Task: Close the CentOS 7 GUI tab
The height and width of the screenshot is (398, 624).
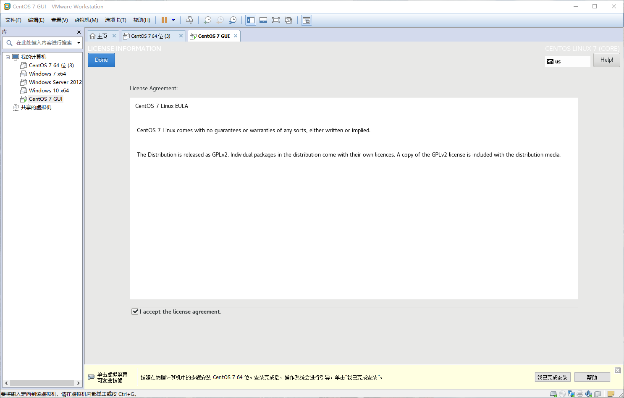Action: tap(236, 36)
